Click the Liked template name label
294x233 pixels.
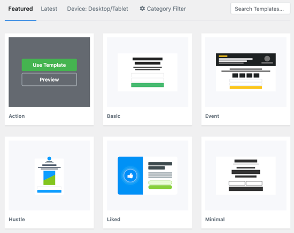pyautogui.click(x=114, y=219)
